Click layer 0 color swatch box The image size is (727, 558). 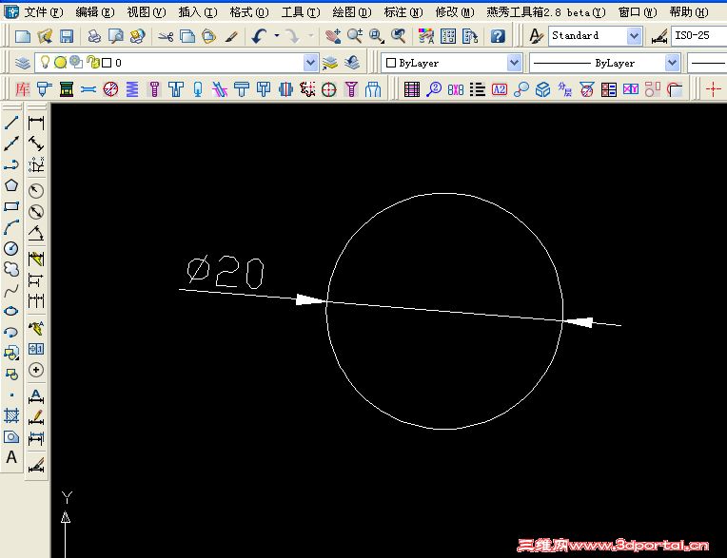click(x=107, y=63)
